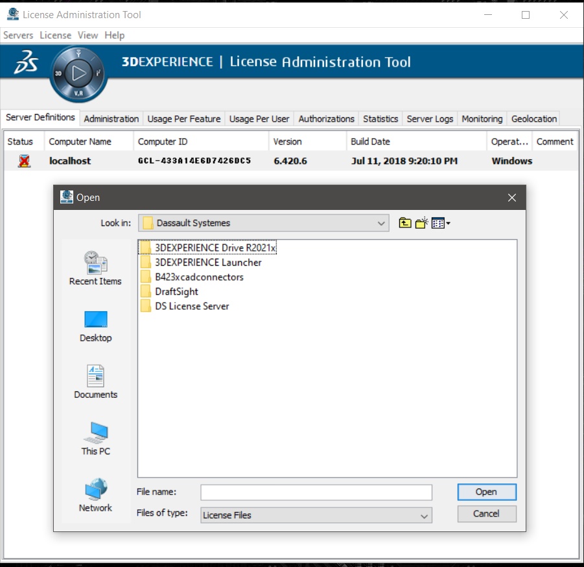Select the 3DEXPERIENCE Drive R2021x folder

click(208, 248)
